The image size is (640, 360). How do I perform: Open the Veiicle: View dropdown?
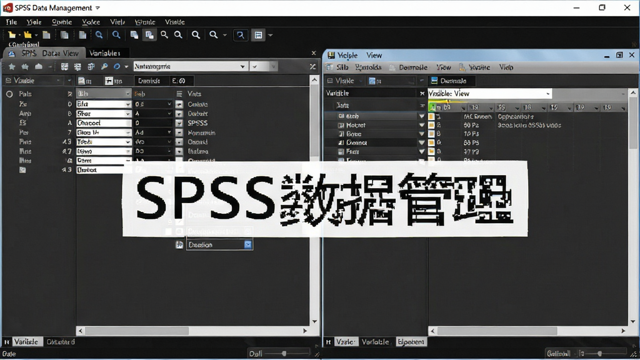[x=490, y=94]
